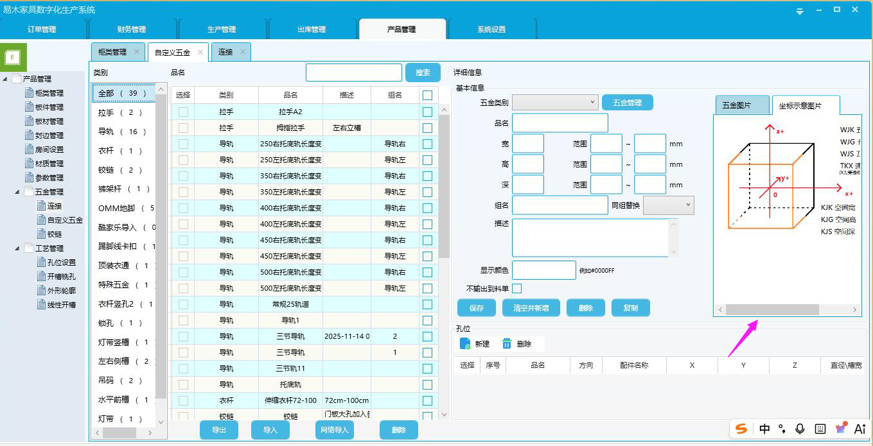This screenshot has width=873, height=446.
Task: Click the keyboard icon in IME toolbar
Action: coord(820,429)
